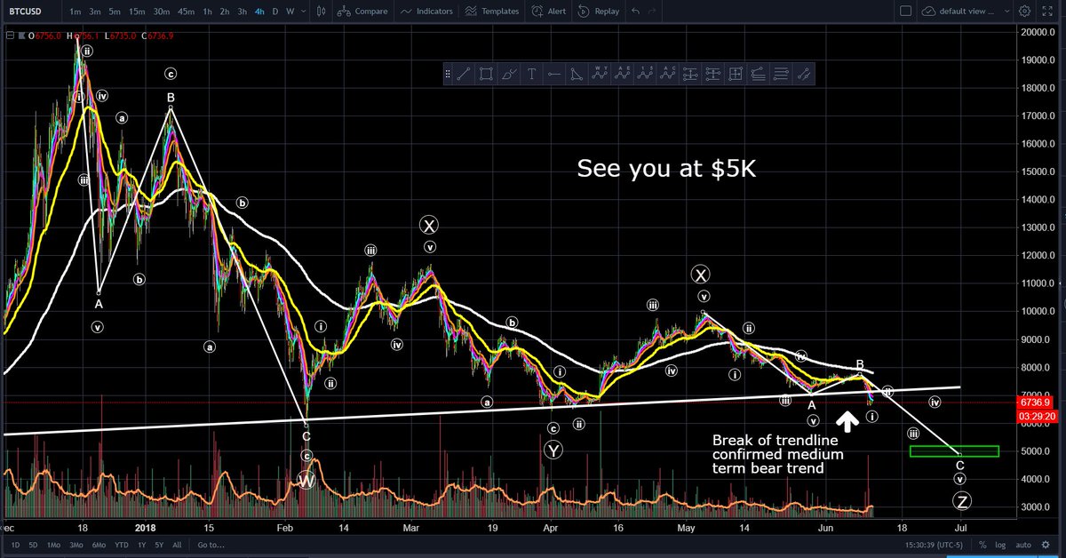Screen dimensions: 1066x558
Task: Show All data range
Action: [178, 545]
